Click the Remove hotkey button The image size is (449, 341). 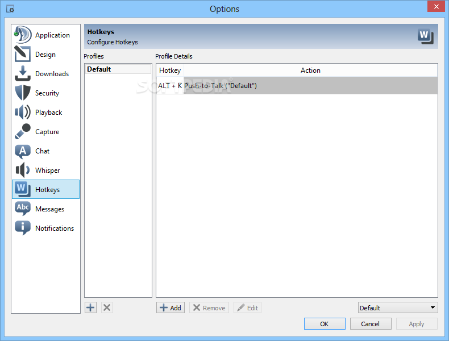209,307
